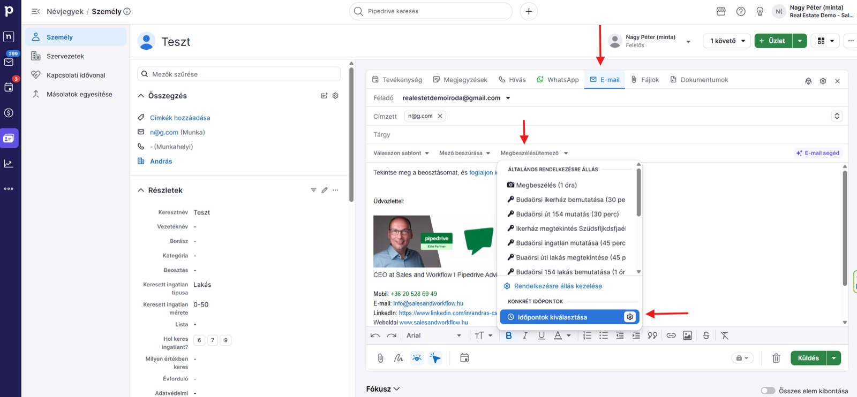Screen dimensions: 857x397
Task: Open the Billboard marketplace icon in top bar
Action: coord(721,11)
